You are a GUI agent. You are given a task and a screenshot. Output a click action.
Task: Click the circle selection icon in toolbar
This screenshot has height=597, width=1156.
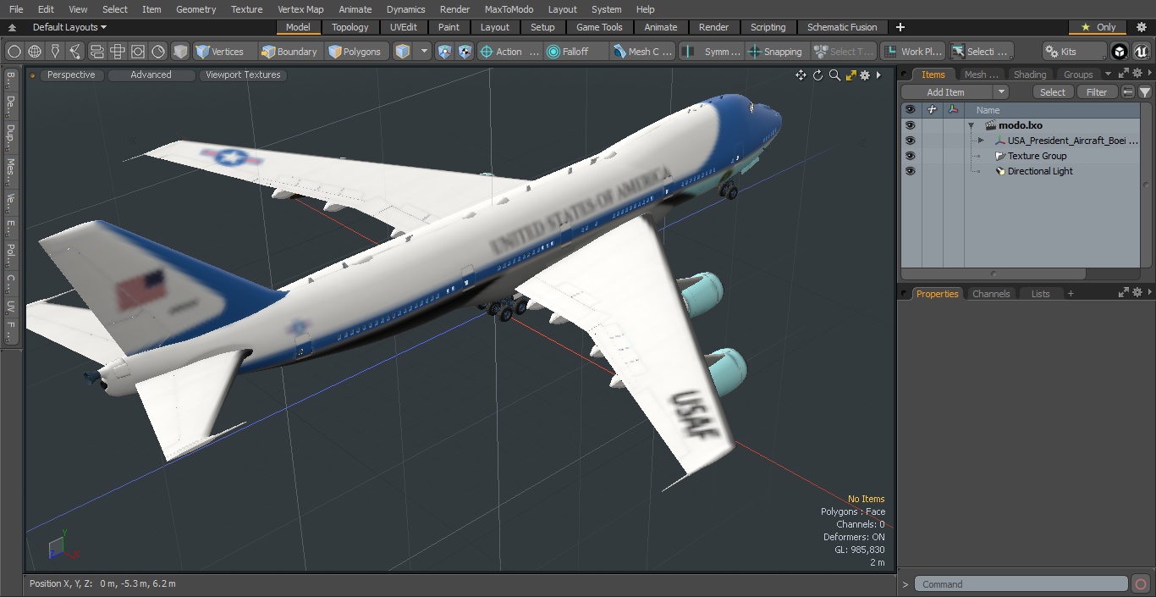(x=14, y=52)
